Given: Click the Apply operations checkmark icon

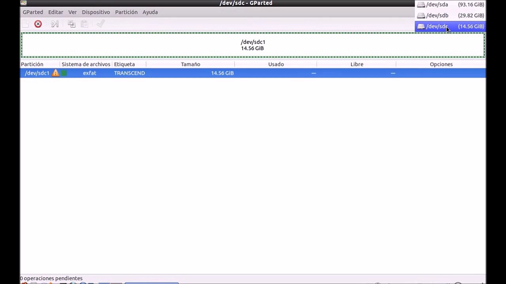Looking at the screenshot, I should tap(100, 24).
